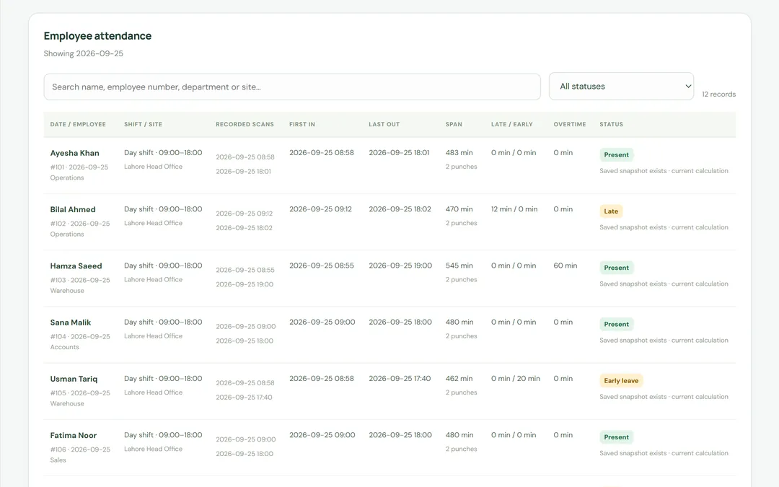Click the SPAN column header
The height and width of the screenshot is (487, 779).
[454, 124]
